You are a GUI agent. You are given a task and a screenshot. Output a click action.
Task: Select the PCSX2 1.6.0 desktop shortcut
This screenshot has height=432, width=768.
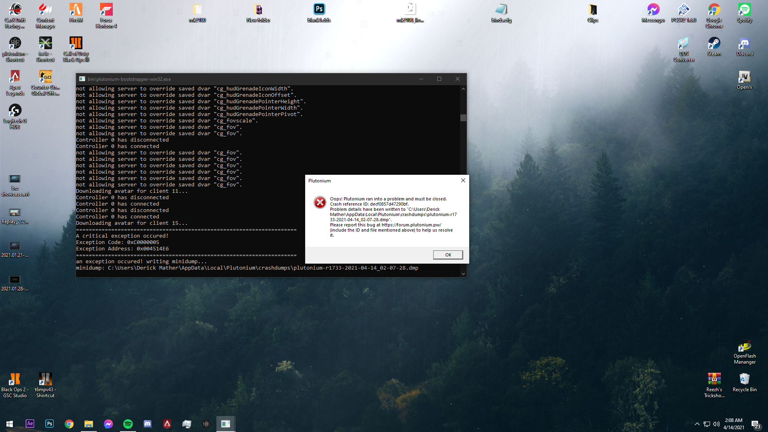tap(684, 13)
